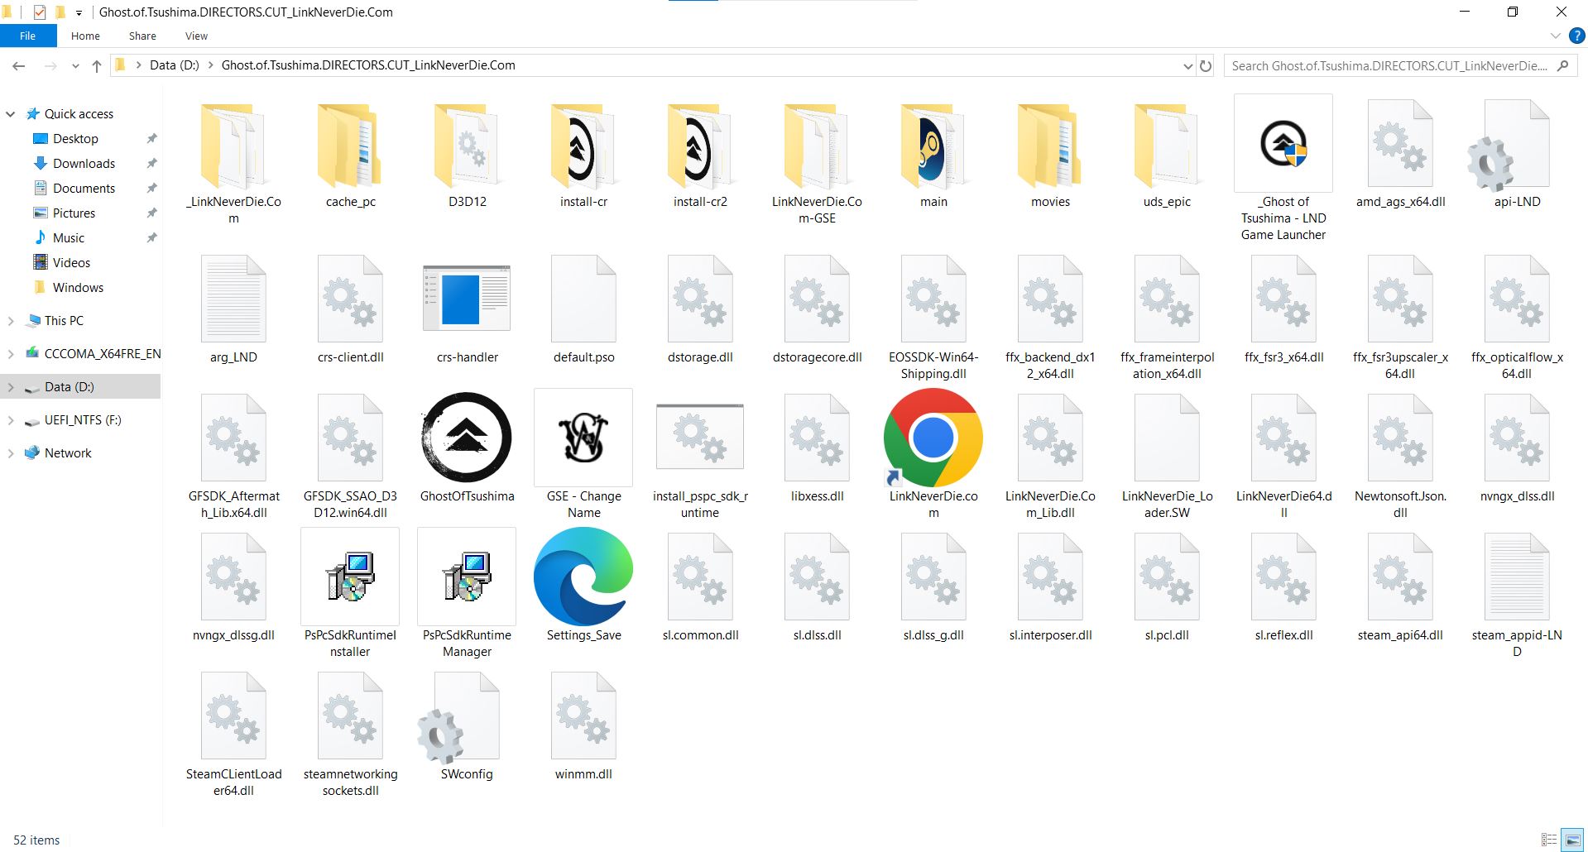Select the Settings_Save Edge file icon
The height and width of the screenshot is (852, 1588).
[x=583, y=577]
